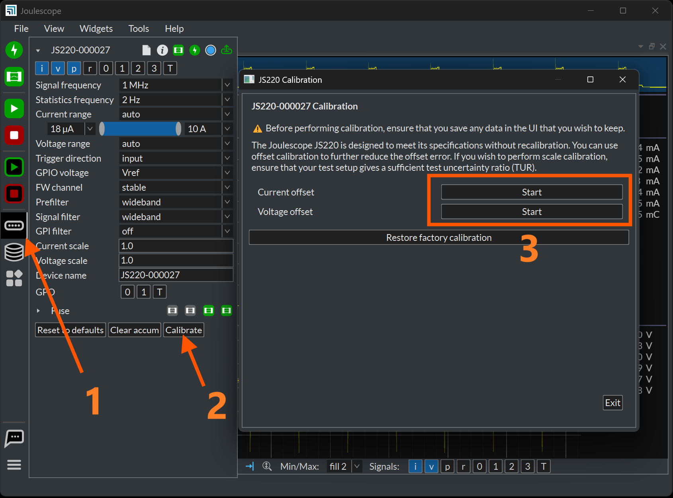Open the device info icon
The image size is (673, 498).
[162, 50]
